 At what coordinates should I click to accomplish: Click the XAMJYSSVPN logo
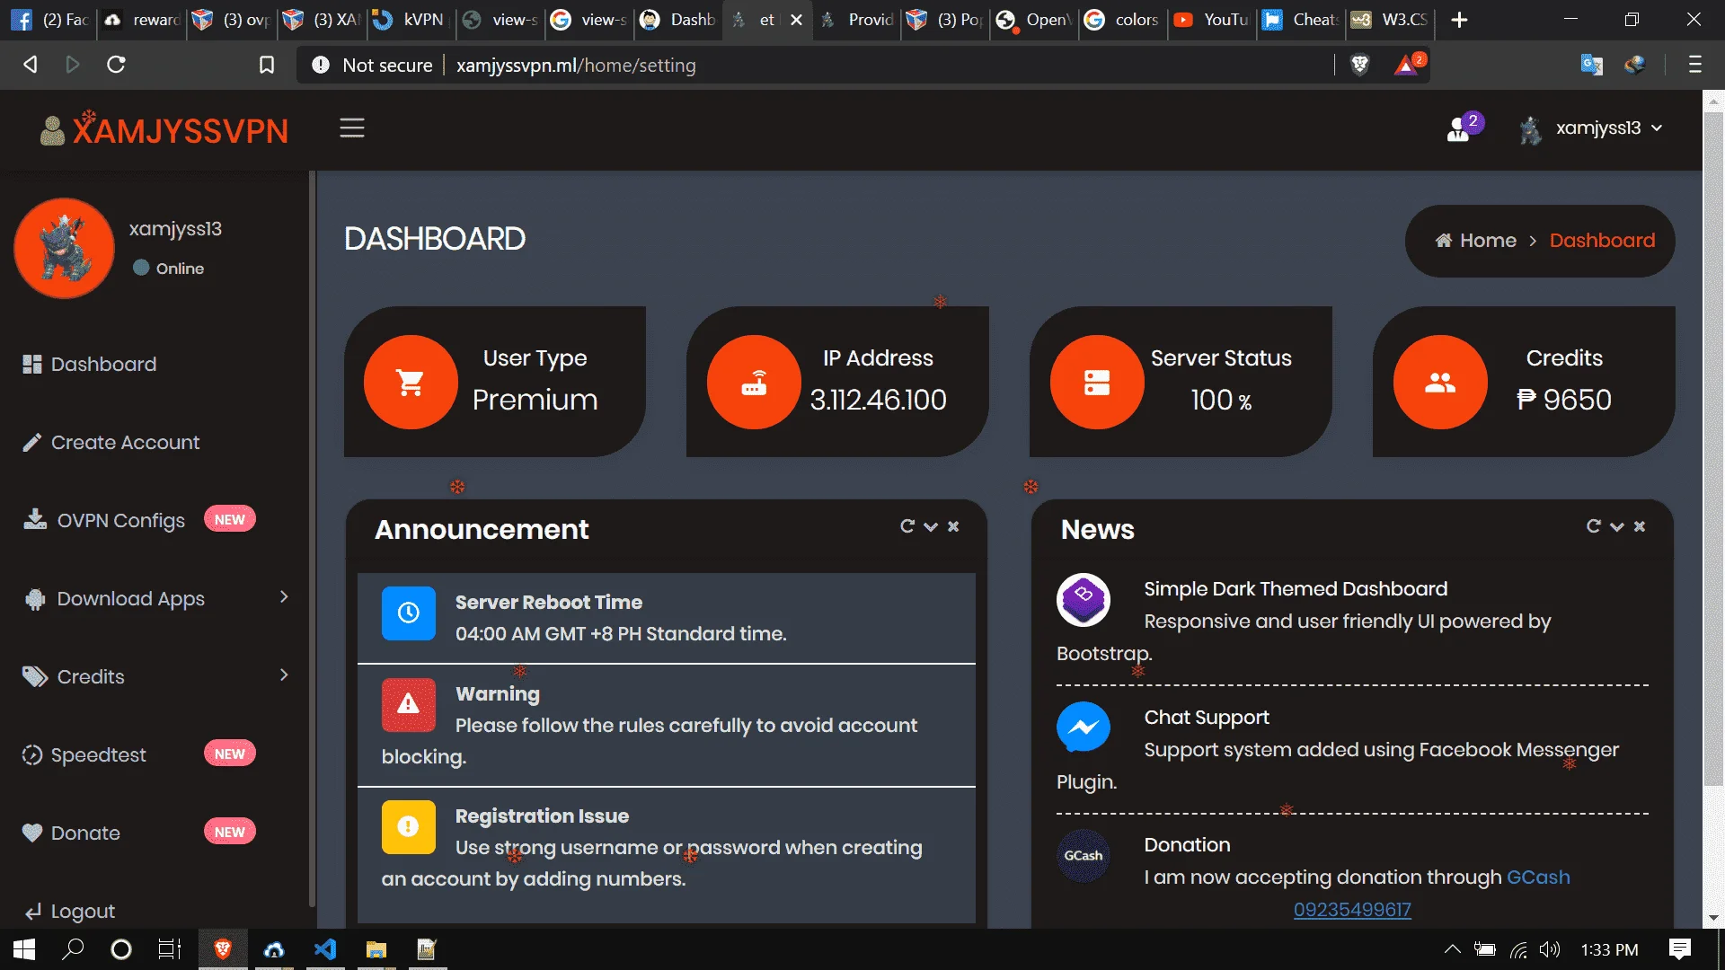[165, 130]
